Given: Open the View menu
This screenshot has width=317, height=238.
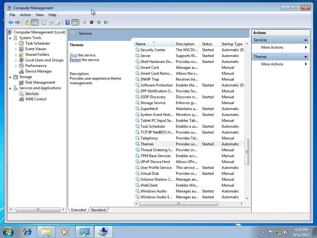Looking at the screenshot, I should pyautogui.click(x=40, y=15).
